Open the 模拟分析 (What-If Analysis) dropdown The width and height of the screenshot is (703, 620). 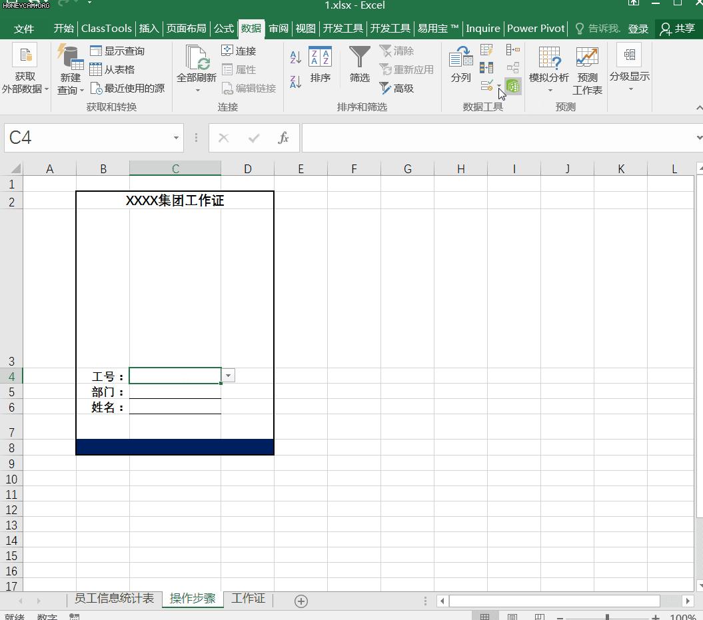coord(549,69)
